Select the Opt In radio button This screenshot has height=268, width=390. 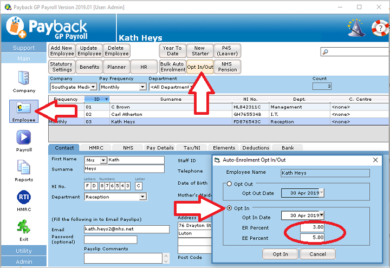229,208
